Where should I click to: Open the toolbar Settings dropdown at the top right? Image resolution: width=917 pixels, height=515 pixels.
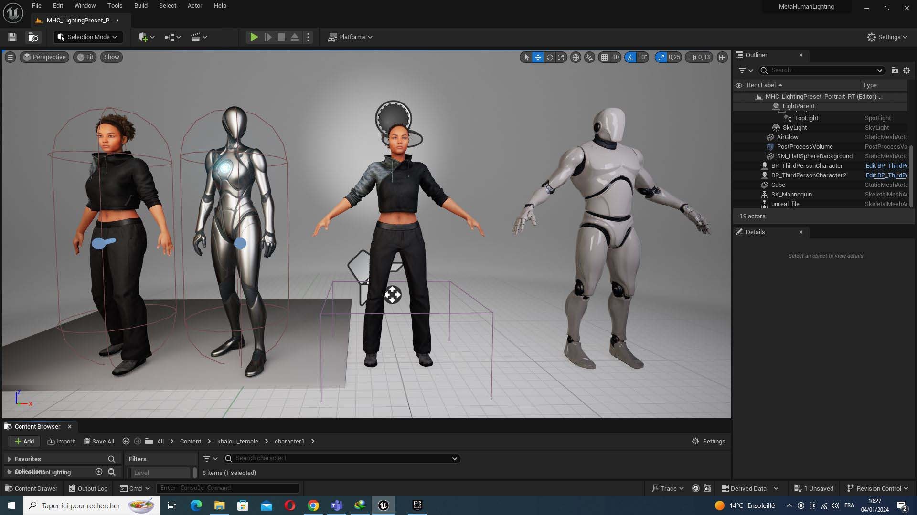click(887, 37)
